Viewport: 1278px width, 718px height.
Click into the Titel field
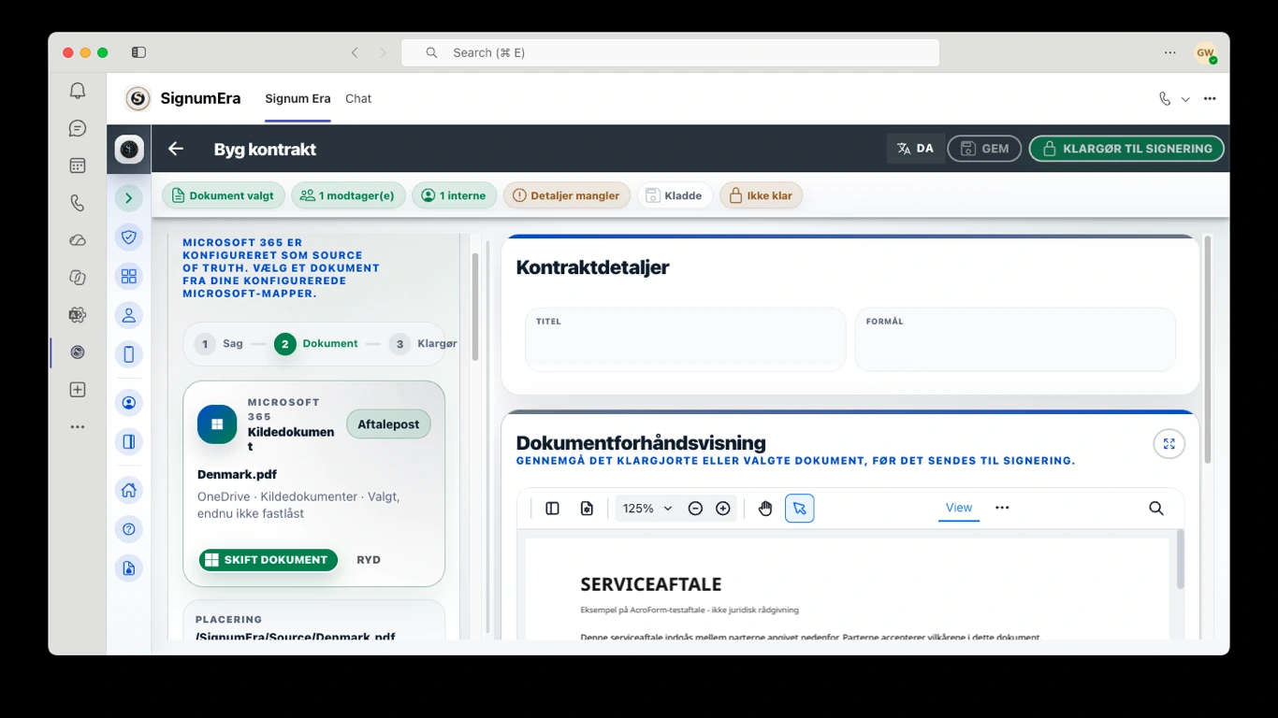(685, 339)
